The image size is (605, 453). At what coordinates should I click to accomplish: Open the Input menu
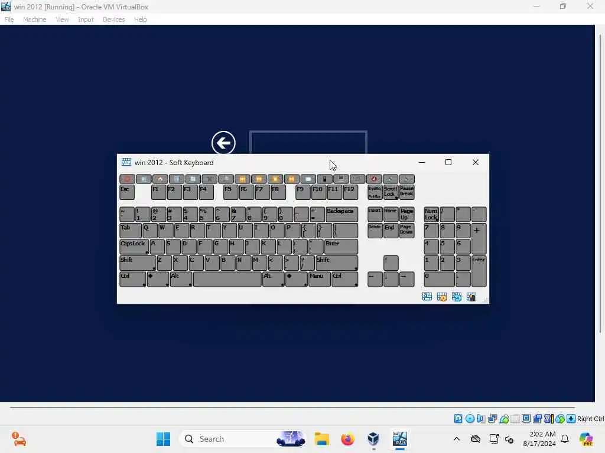click(x=86, y=19)
